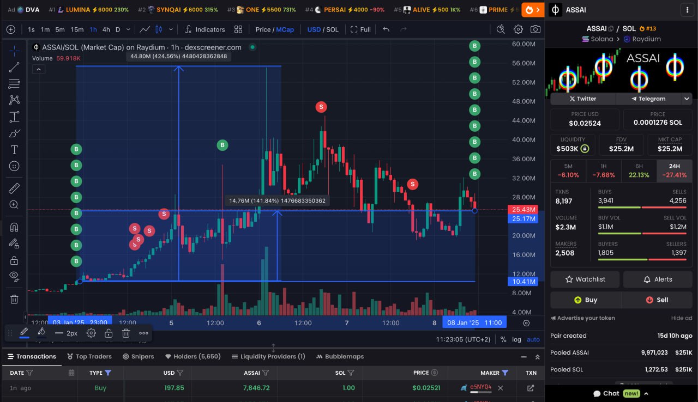Select the trend line drawing tool
The image size is (698, 402).
click(x=14, y=67)
